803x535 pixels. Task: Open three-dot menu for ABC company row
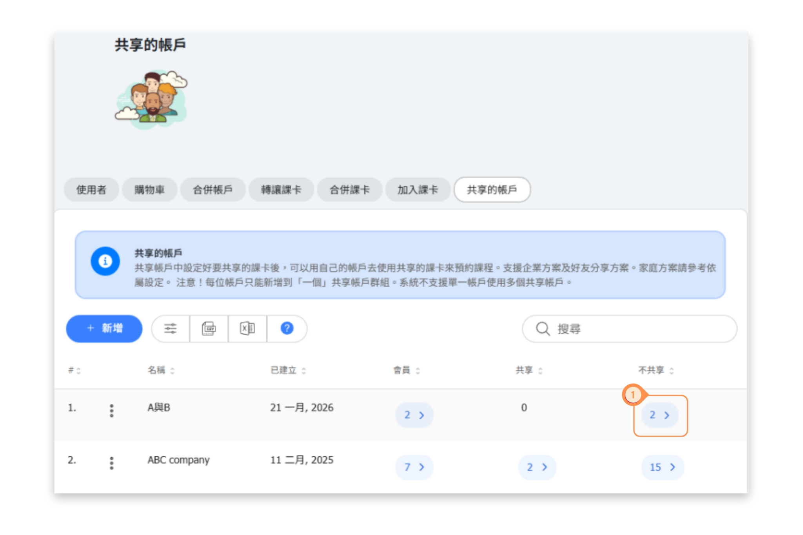[112, 463]
